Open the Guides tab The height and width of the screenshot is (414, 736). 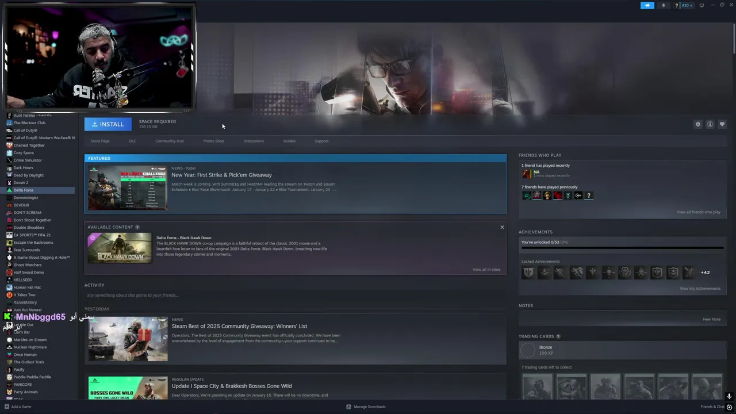click(289, 141)
